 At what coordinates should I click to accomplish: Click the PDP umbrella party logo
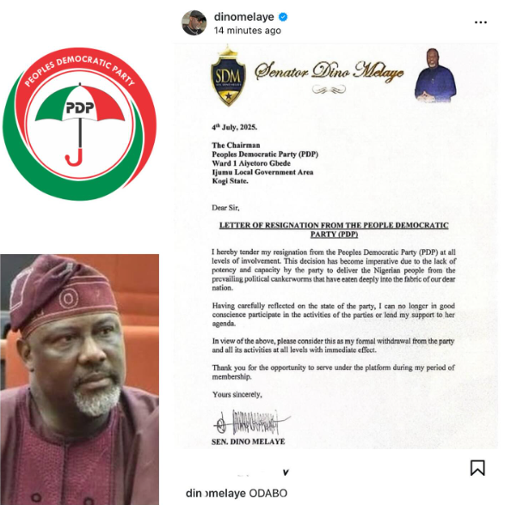79,124
